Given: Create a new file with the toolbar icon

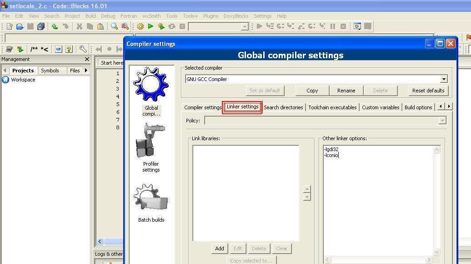Looking at the screenshot, I should [x=10, y=26].
